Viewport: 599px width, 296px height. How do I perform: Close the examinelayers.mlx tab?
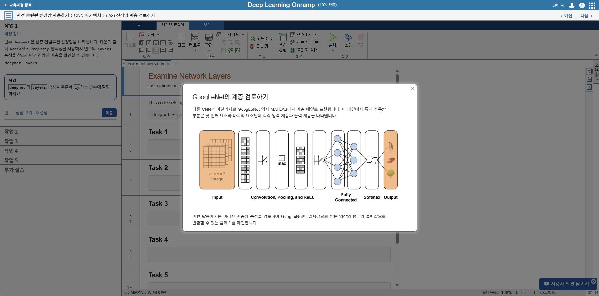click(x=168, y=64)
